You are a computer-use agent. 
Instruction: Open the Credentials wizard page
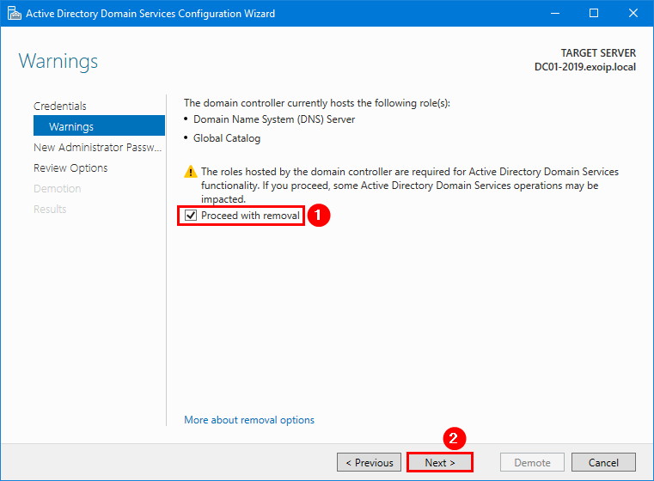tap(60, 106)
